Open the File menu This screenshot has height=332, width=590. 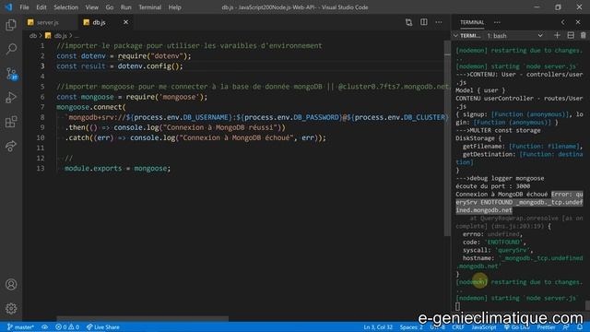24,7
